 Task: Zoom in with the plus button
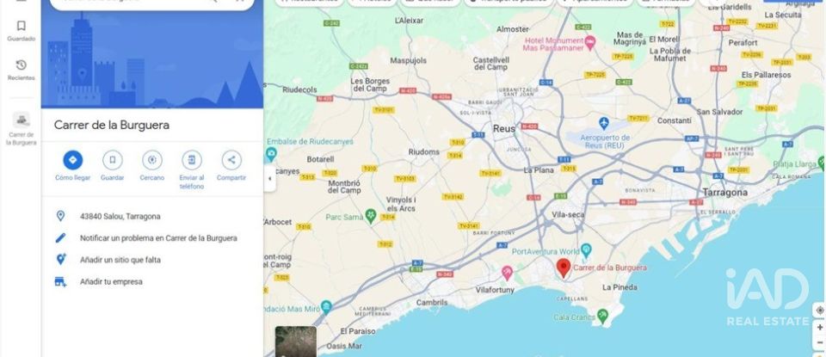pos(820,328)
